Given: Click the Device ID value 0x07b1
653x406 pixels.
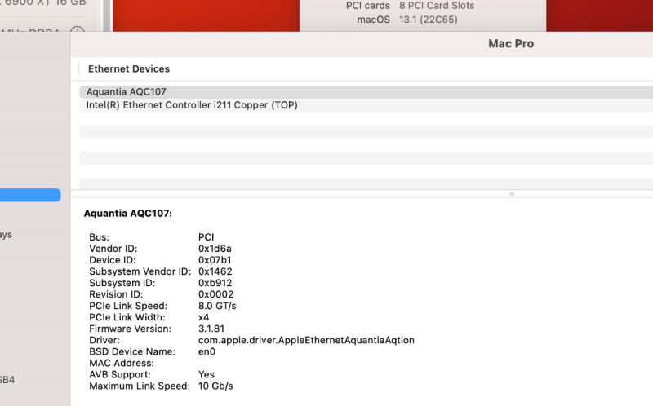Looking at the screenshot, I should tap(215, 260).
